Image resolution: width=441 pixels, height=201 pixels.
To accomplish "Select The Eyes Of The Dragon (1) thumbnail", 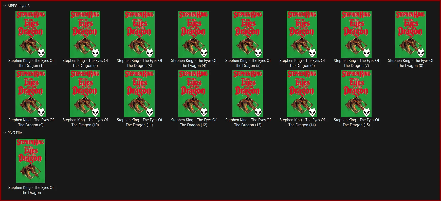I will coord(31,34).
